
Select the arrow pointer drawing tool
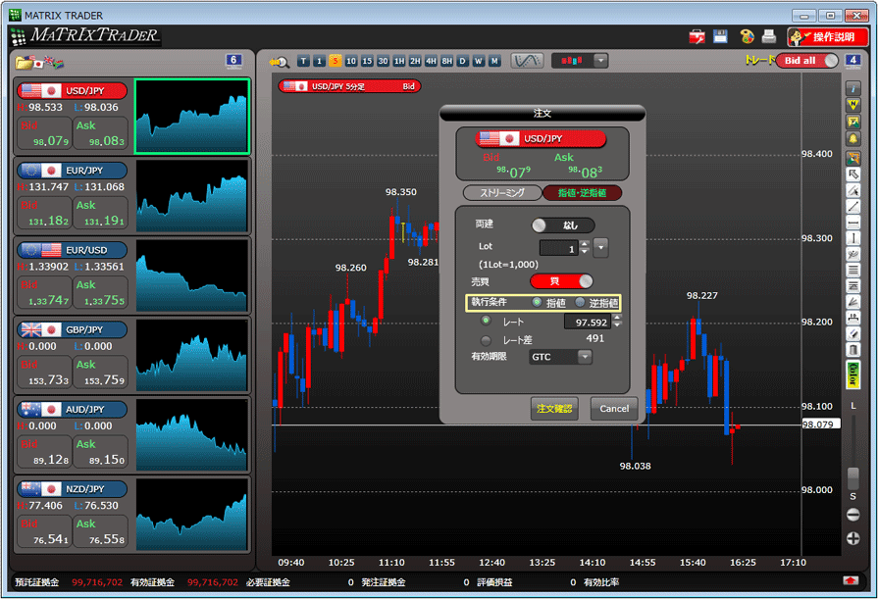(852, 175)
